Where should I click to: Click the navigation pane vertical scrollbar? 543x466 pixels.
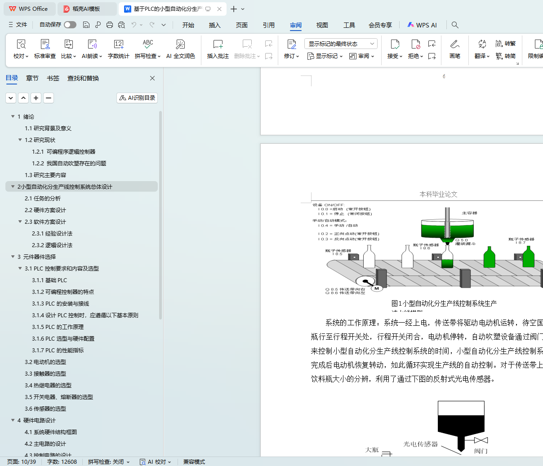click(x=160, y=216)
